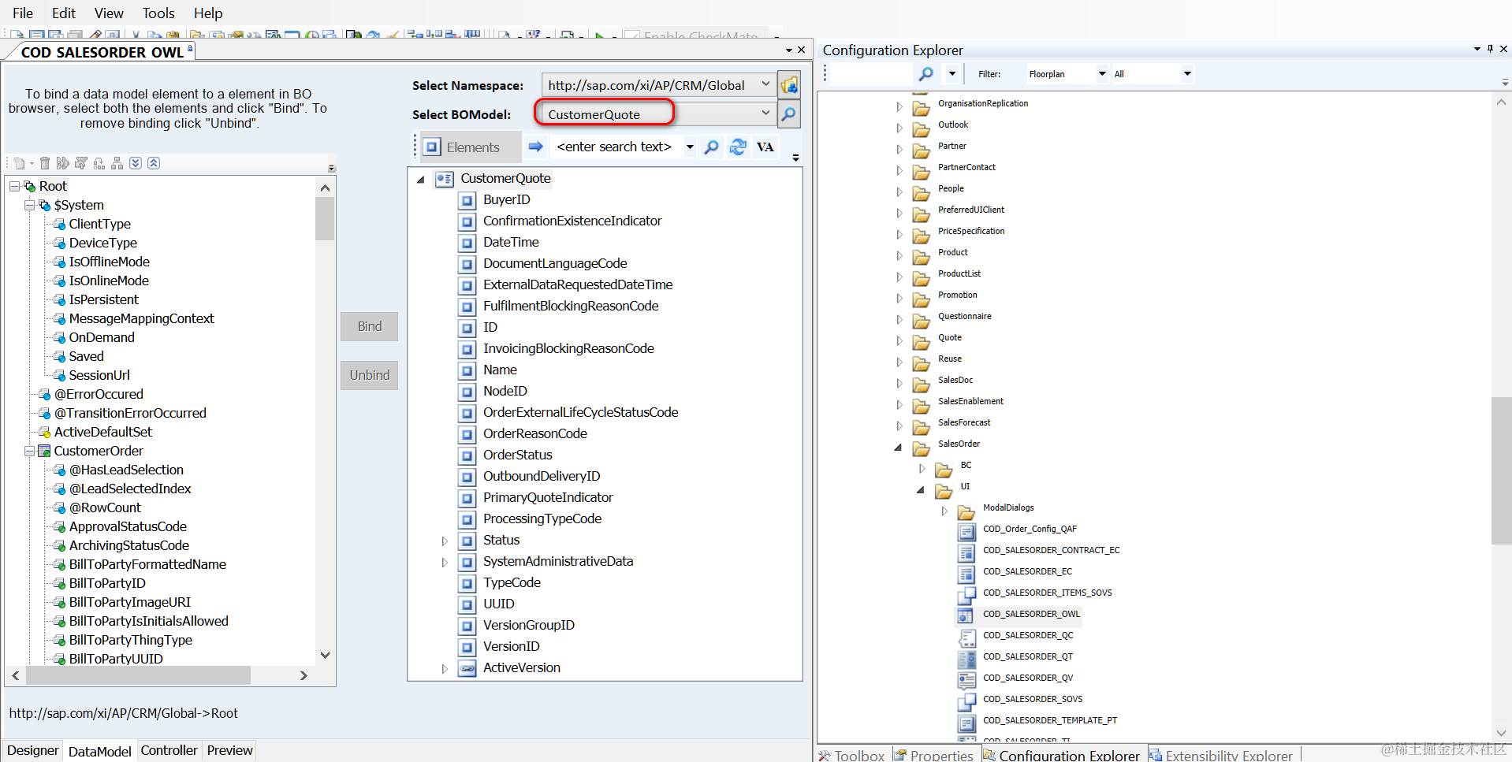
Task: Click the Unbind button
Action: click(369, 375)
